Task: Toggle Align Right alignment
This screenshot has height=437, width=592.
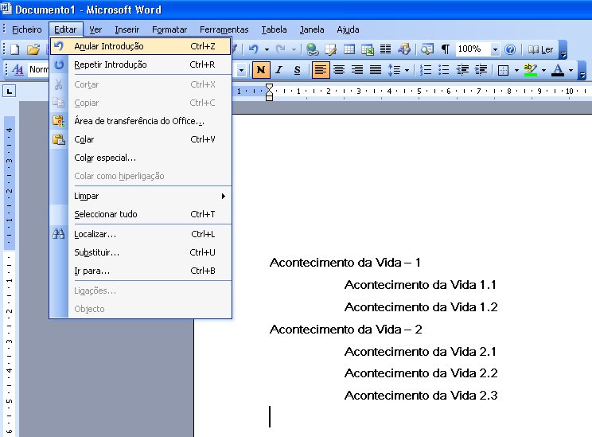Action: (x=357, y=70)
